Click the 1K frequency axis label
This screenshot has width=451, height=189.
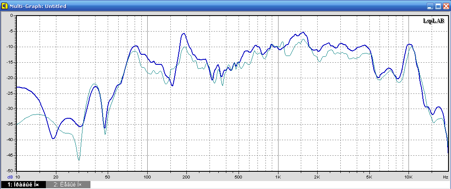pos(278,177)
